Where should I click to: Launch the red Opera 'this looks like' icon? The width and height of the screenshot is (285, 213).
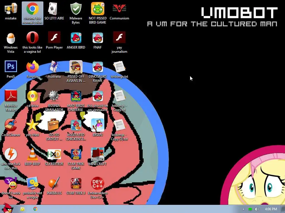pos(33,42)
